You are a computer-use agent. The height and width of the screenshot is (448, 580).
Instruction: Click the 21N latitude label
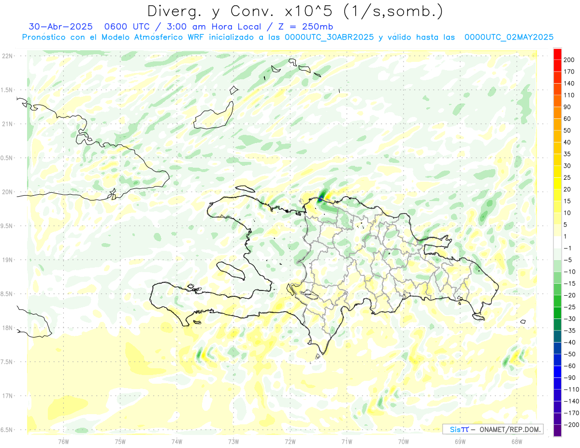click(x=7, y=124)
